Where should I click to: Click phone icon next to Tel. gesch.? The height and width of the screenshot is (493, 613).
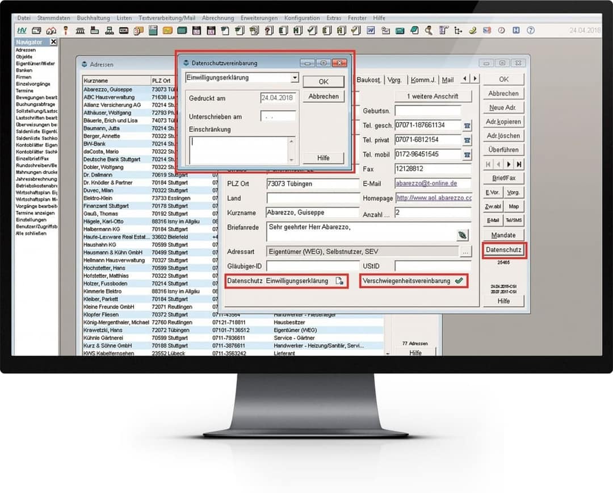click(467, 126)
